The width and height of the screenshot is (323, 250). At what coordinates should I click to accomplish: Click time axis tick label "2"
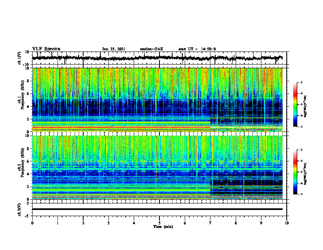[83, 223]
